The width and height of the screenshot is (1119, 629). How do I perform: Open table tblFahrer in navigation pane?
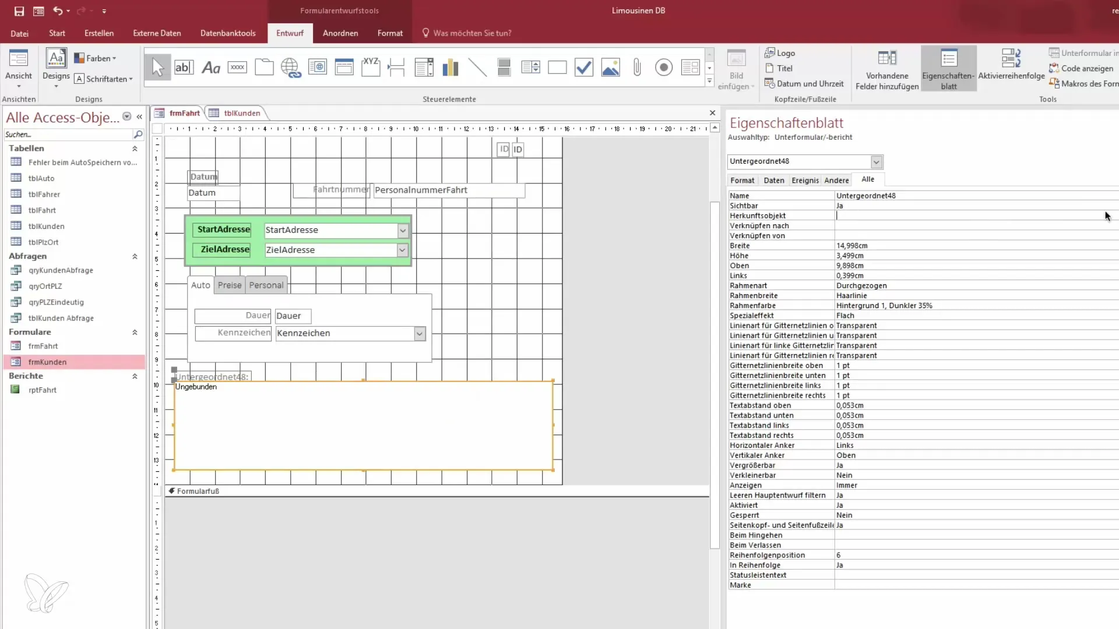(44, 195)
